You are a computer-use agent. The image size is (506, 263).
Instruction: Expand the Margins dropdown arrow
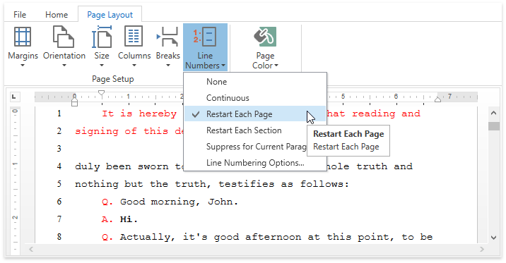[x=23, y=66]
